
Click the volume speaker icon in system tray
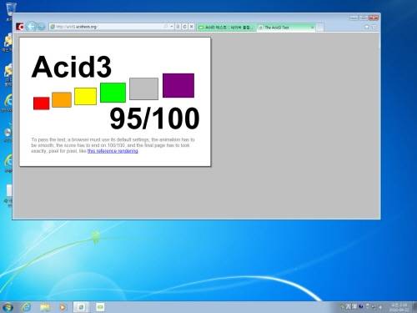pyautogui.click(x=380, y=307)
